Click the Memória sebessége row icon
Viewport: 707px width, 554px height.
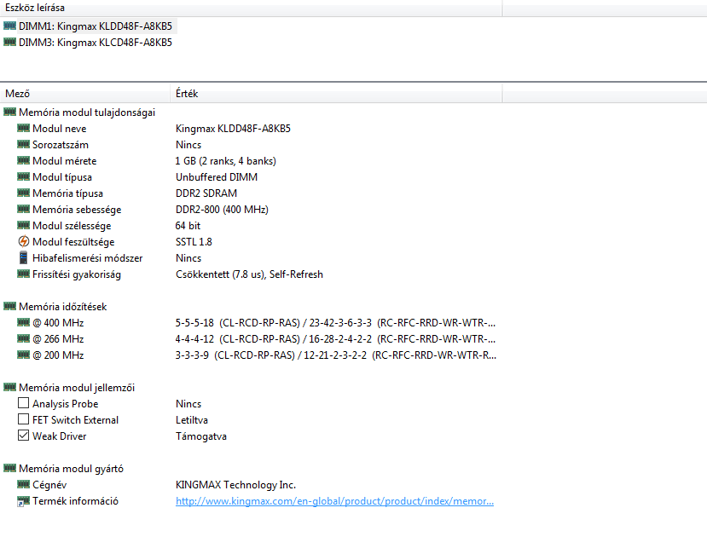coord(23,209)
